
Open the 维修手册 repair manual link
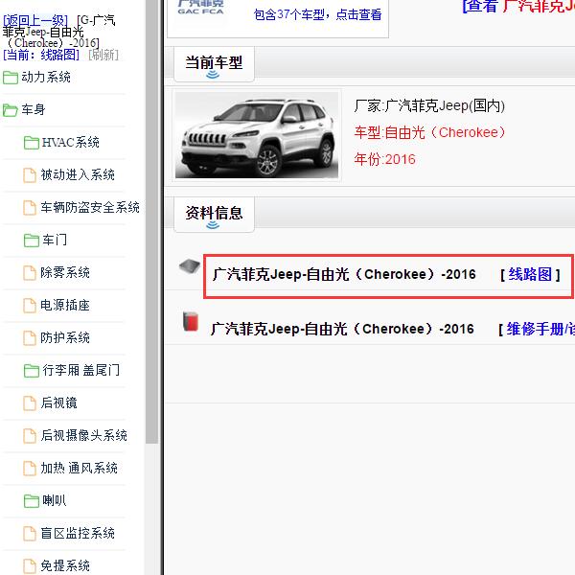(x=540, y=330)
